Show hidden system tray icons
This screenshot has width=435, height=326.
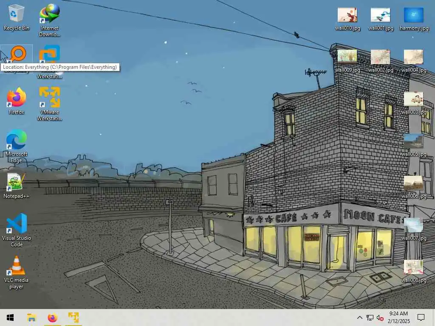click(359, 318)
